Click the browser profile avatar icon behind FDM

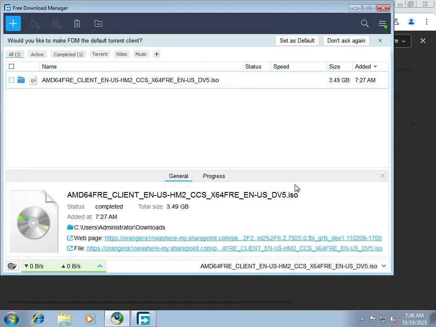click(411, 22)
